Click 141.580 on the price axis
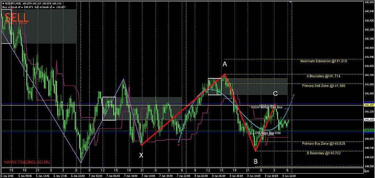The image size is (375, 178). pyautogui.click(x=369, y=84)
